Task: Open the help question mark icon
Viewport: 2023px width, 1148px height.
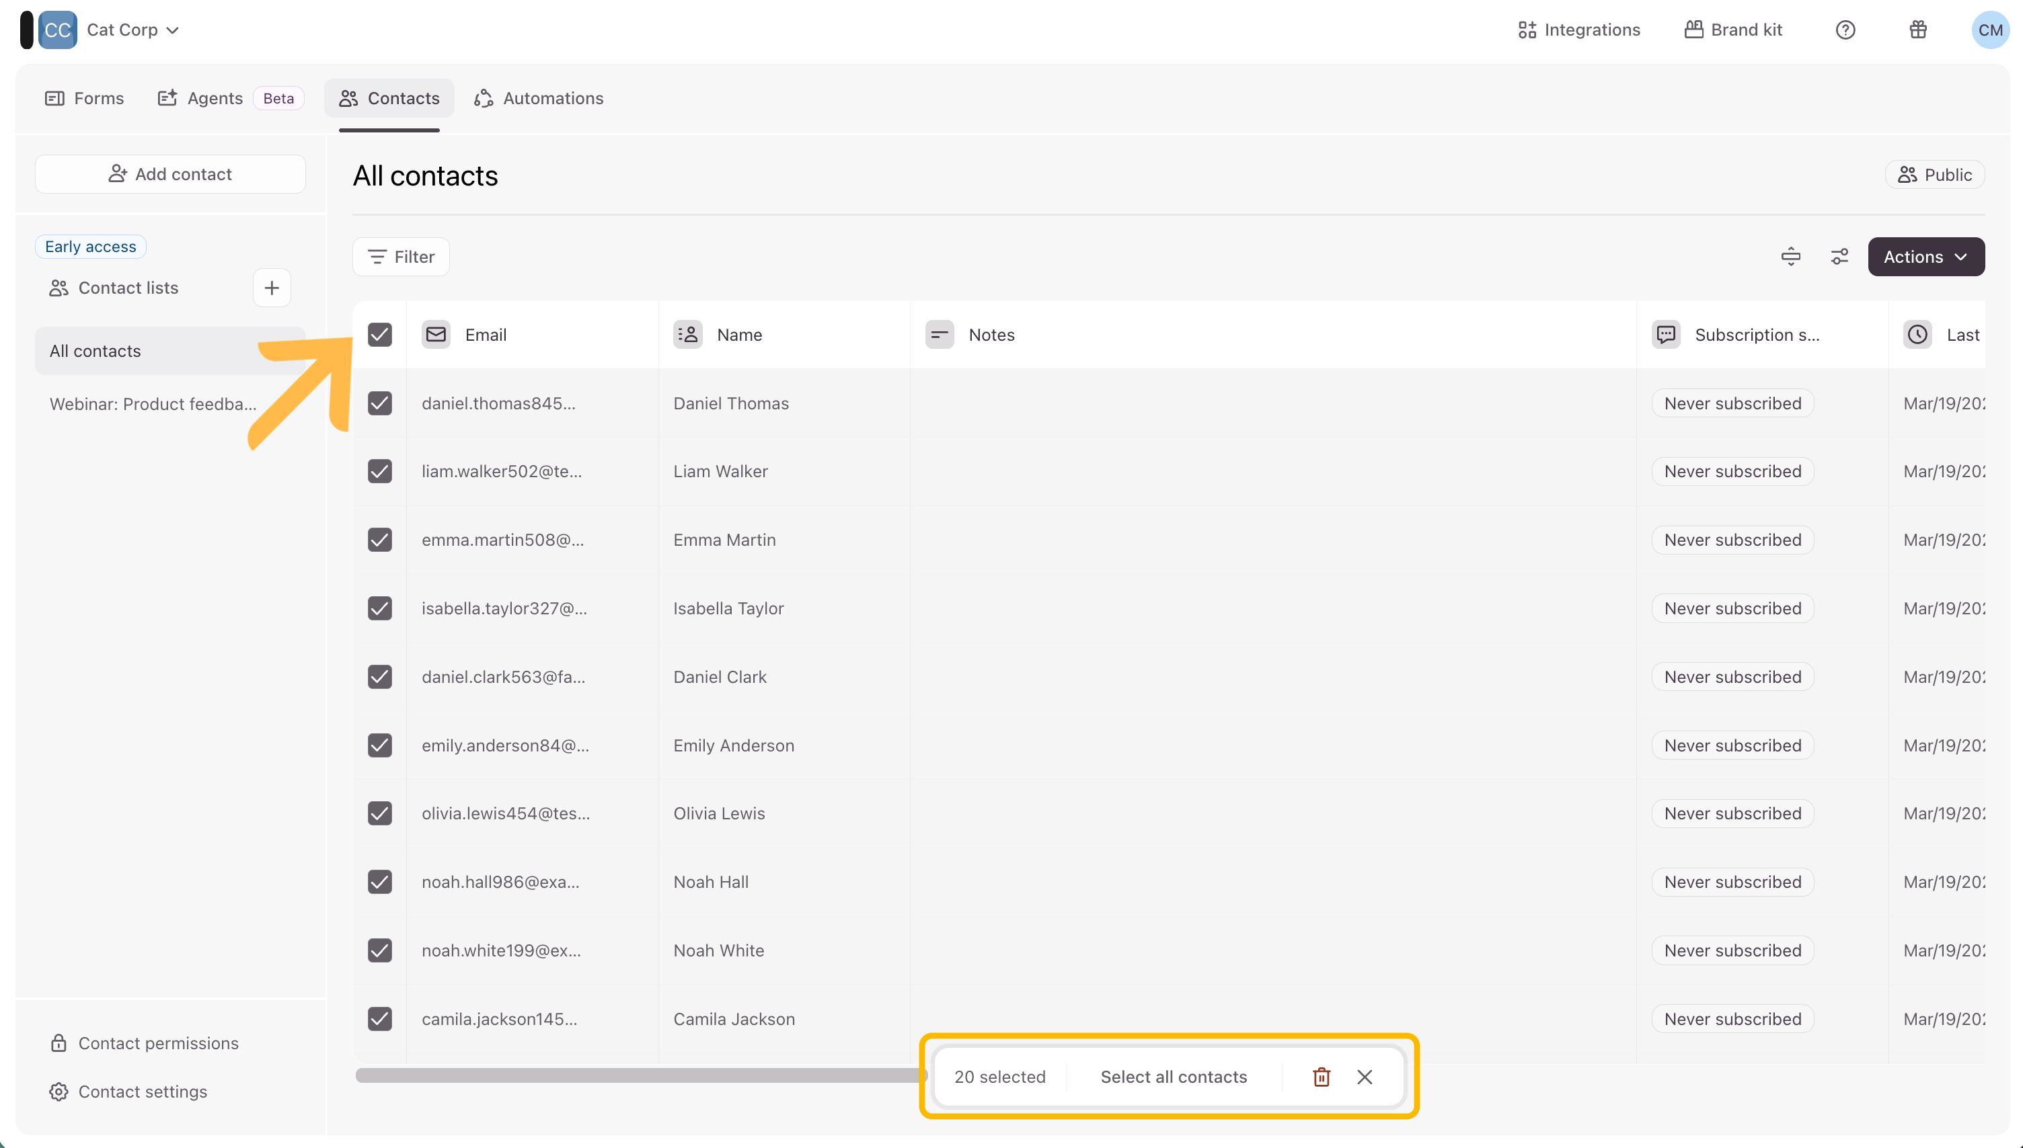Action: pos(1845,30)
